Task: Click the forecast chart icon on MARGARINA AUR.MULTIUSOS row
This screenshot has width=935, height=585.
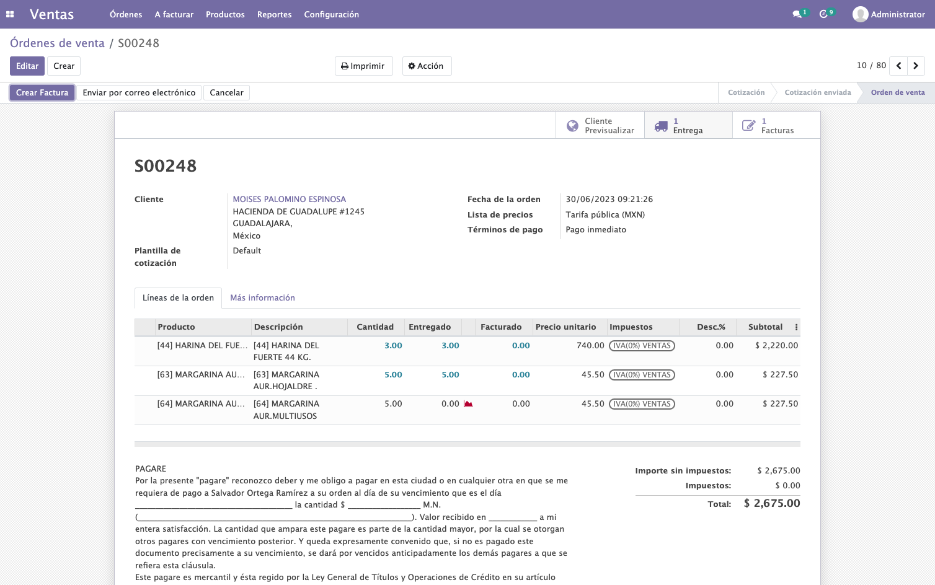Action: point(468,404)
